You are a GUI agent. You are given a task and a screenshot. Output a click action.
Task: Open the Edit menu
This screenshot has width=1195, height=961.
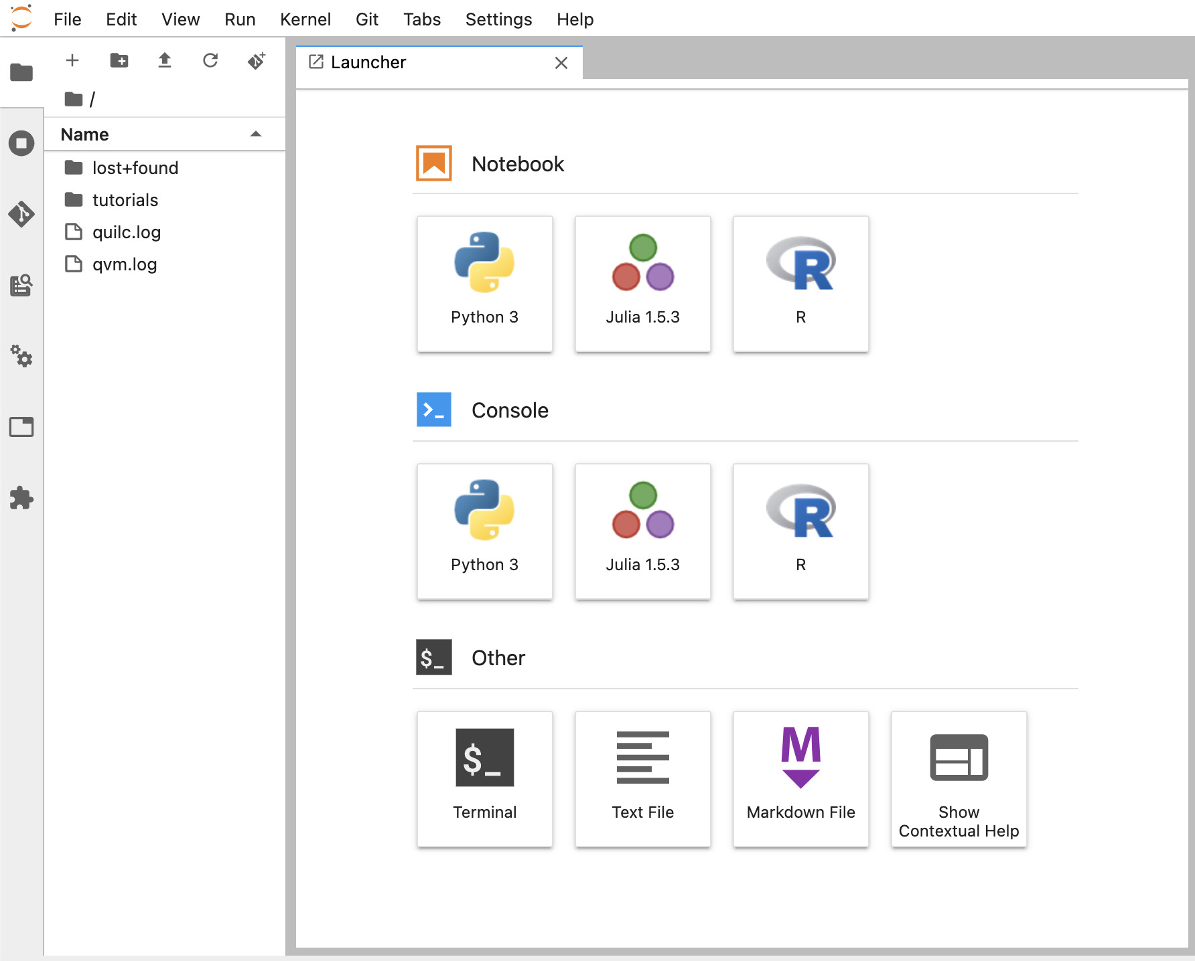coord(121,19)
